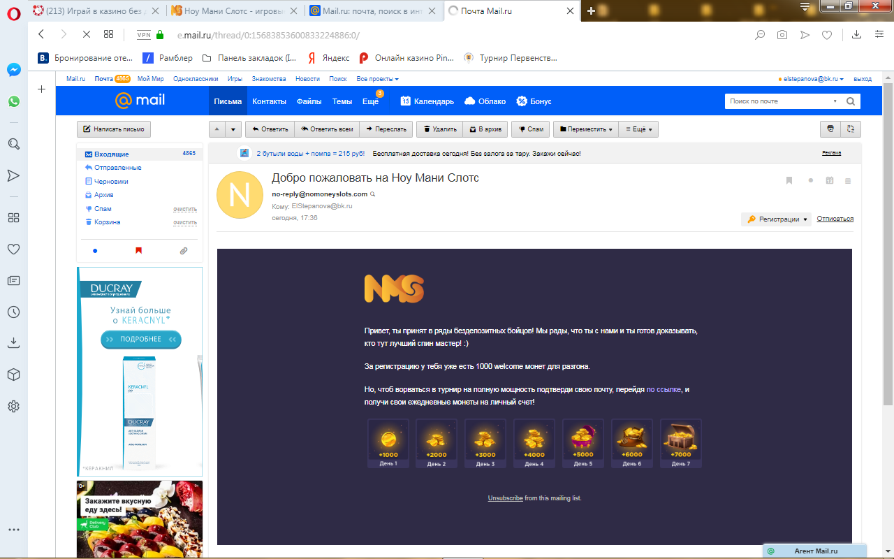Open the downloads icon in the sidebar
This screenshot has height=559, width=894.
click(x=13, y=343)
